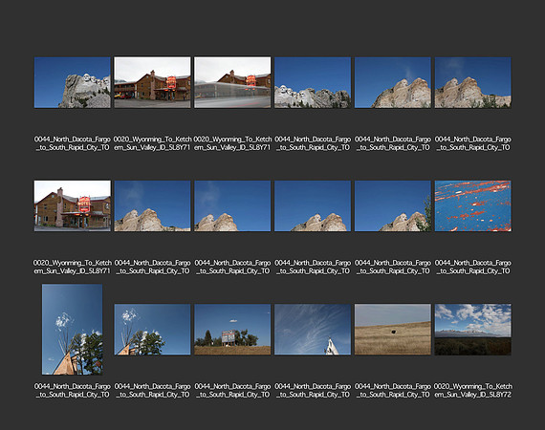Select the hotel thumbnail with blurred passing truck

pos(232,82)
